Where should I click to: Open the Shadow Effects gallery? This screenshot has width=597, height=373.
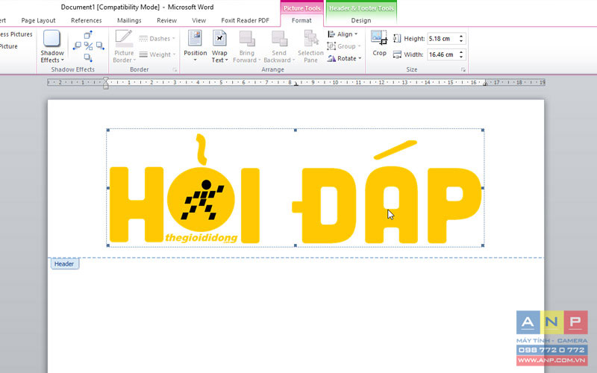pyautogui.click(x=52, y=46)
